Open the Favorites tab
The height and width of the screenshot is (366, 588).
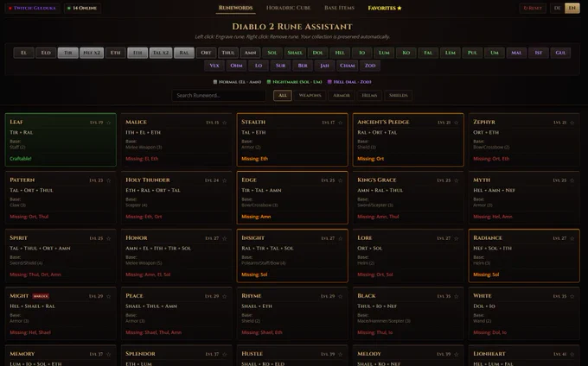tap(385, 8)
